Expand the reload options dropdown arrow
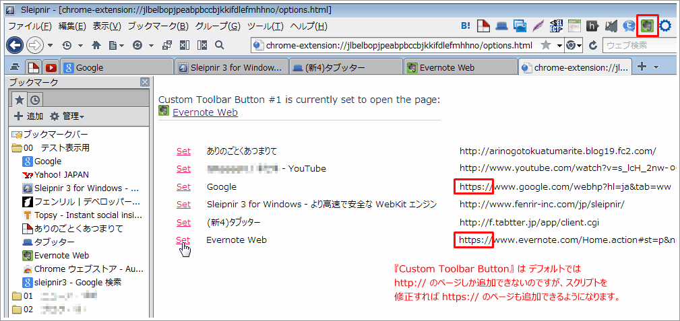Image resolution: width=680 pixels, height=321 pixels. tap(151, 46)
